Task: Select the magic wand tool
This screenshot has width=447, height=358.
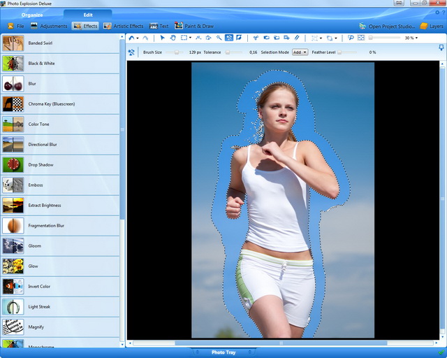Action: [x=219, y=38]
